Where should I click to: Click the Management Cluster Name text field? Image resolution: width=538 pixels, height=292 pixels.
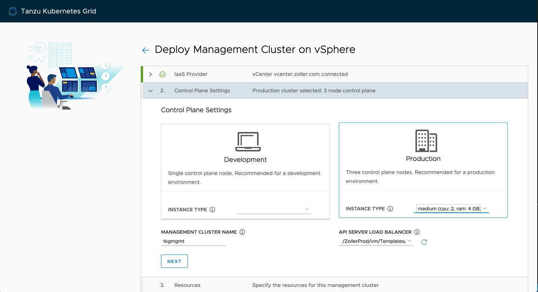[x=193, y=242]
